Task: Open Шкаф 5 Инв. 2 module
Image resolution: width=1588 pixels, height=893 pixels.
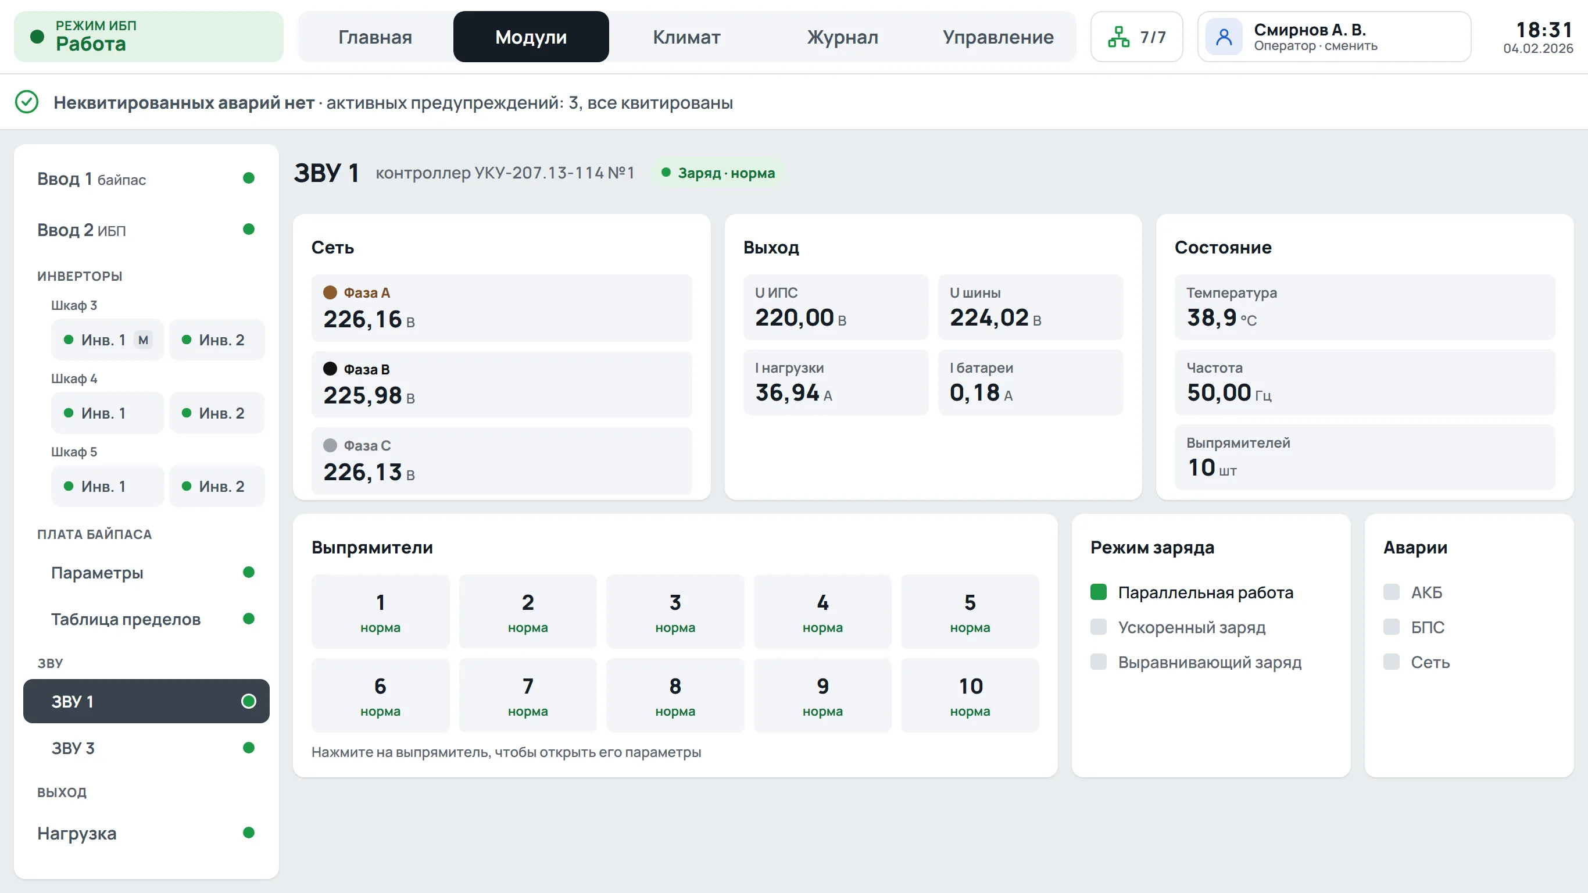Action: click(x=217, y=487)
